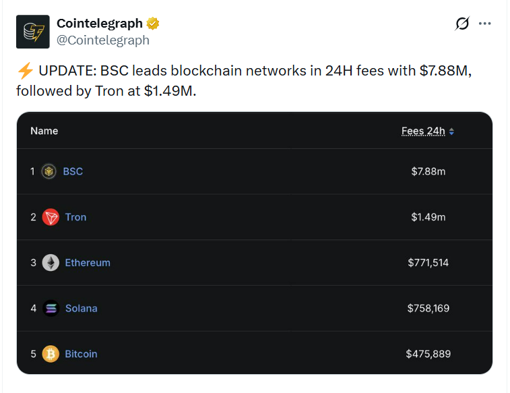Click the Name column header
Screen dimensions: 510x393
[44, 131]
